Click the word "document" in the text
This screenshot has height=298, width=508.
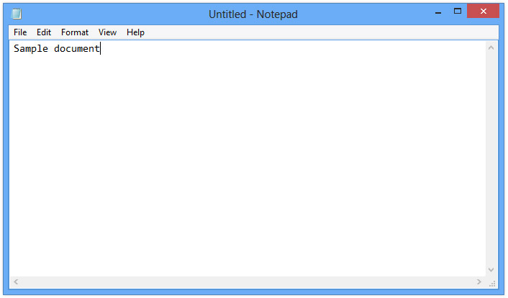pos(77,49)
